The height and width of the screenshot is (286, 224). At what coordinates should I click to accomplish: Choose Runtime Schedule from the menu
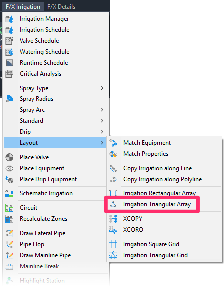pos(55,63)
